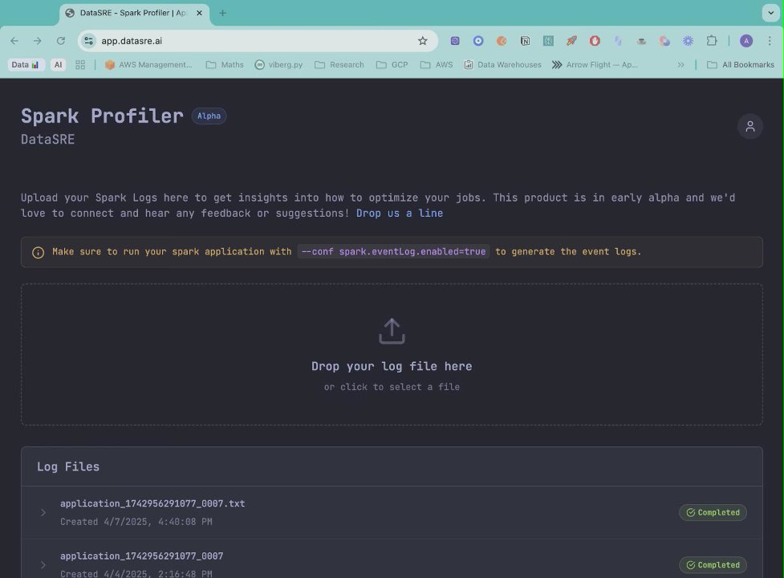Bookmark this page with the star icon
Viewport: 784px width, 578px height.
coord(423,41)
